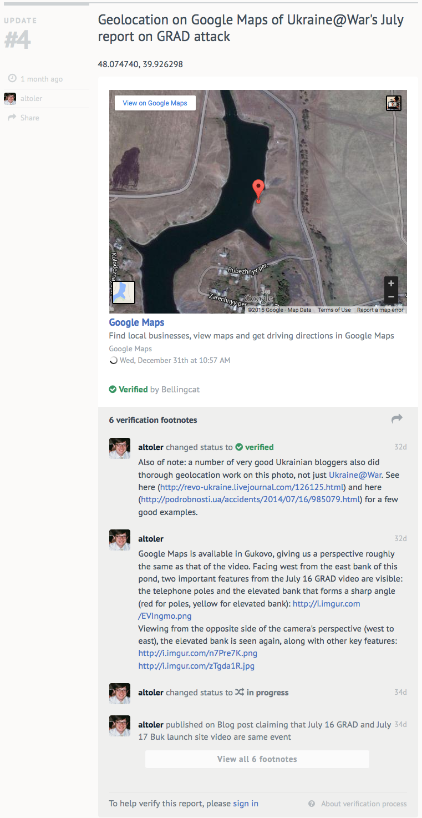Screen dimensions: 422x818
Task: Click altoler name on published footnote
Action: pyautogui.click(x=151, y=725)
